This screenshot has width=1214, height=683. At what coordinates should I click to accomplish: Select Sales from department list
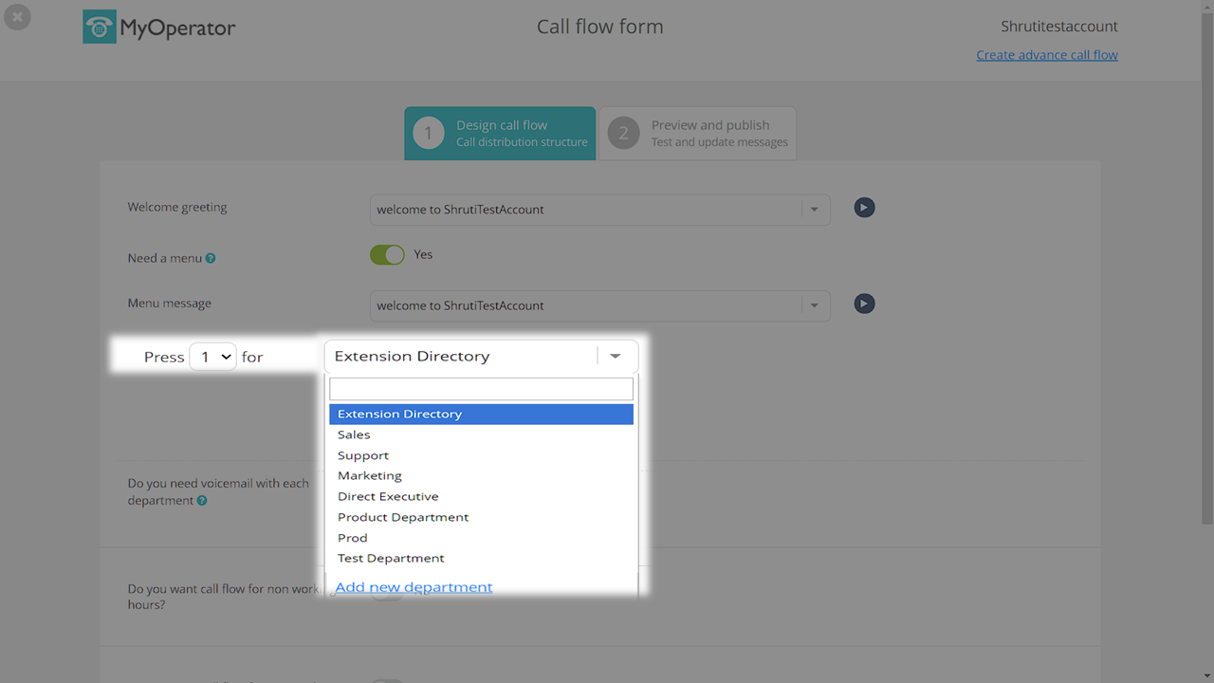coord(354,434)
